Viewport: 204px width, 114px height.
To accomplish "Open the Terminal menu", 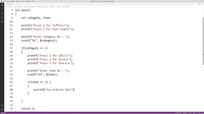I will pos(28,1).
